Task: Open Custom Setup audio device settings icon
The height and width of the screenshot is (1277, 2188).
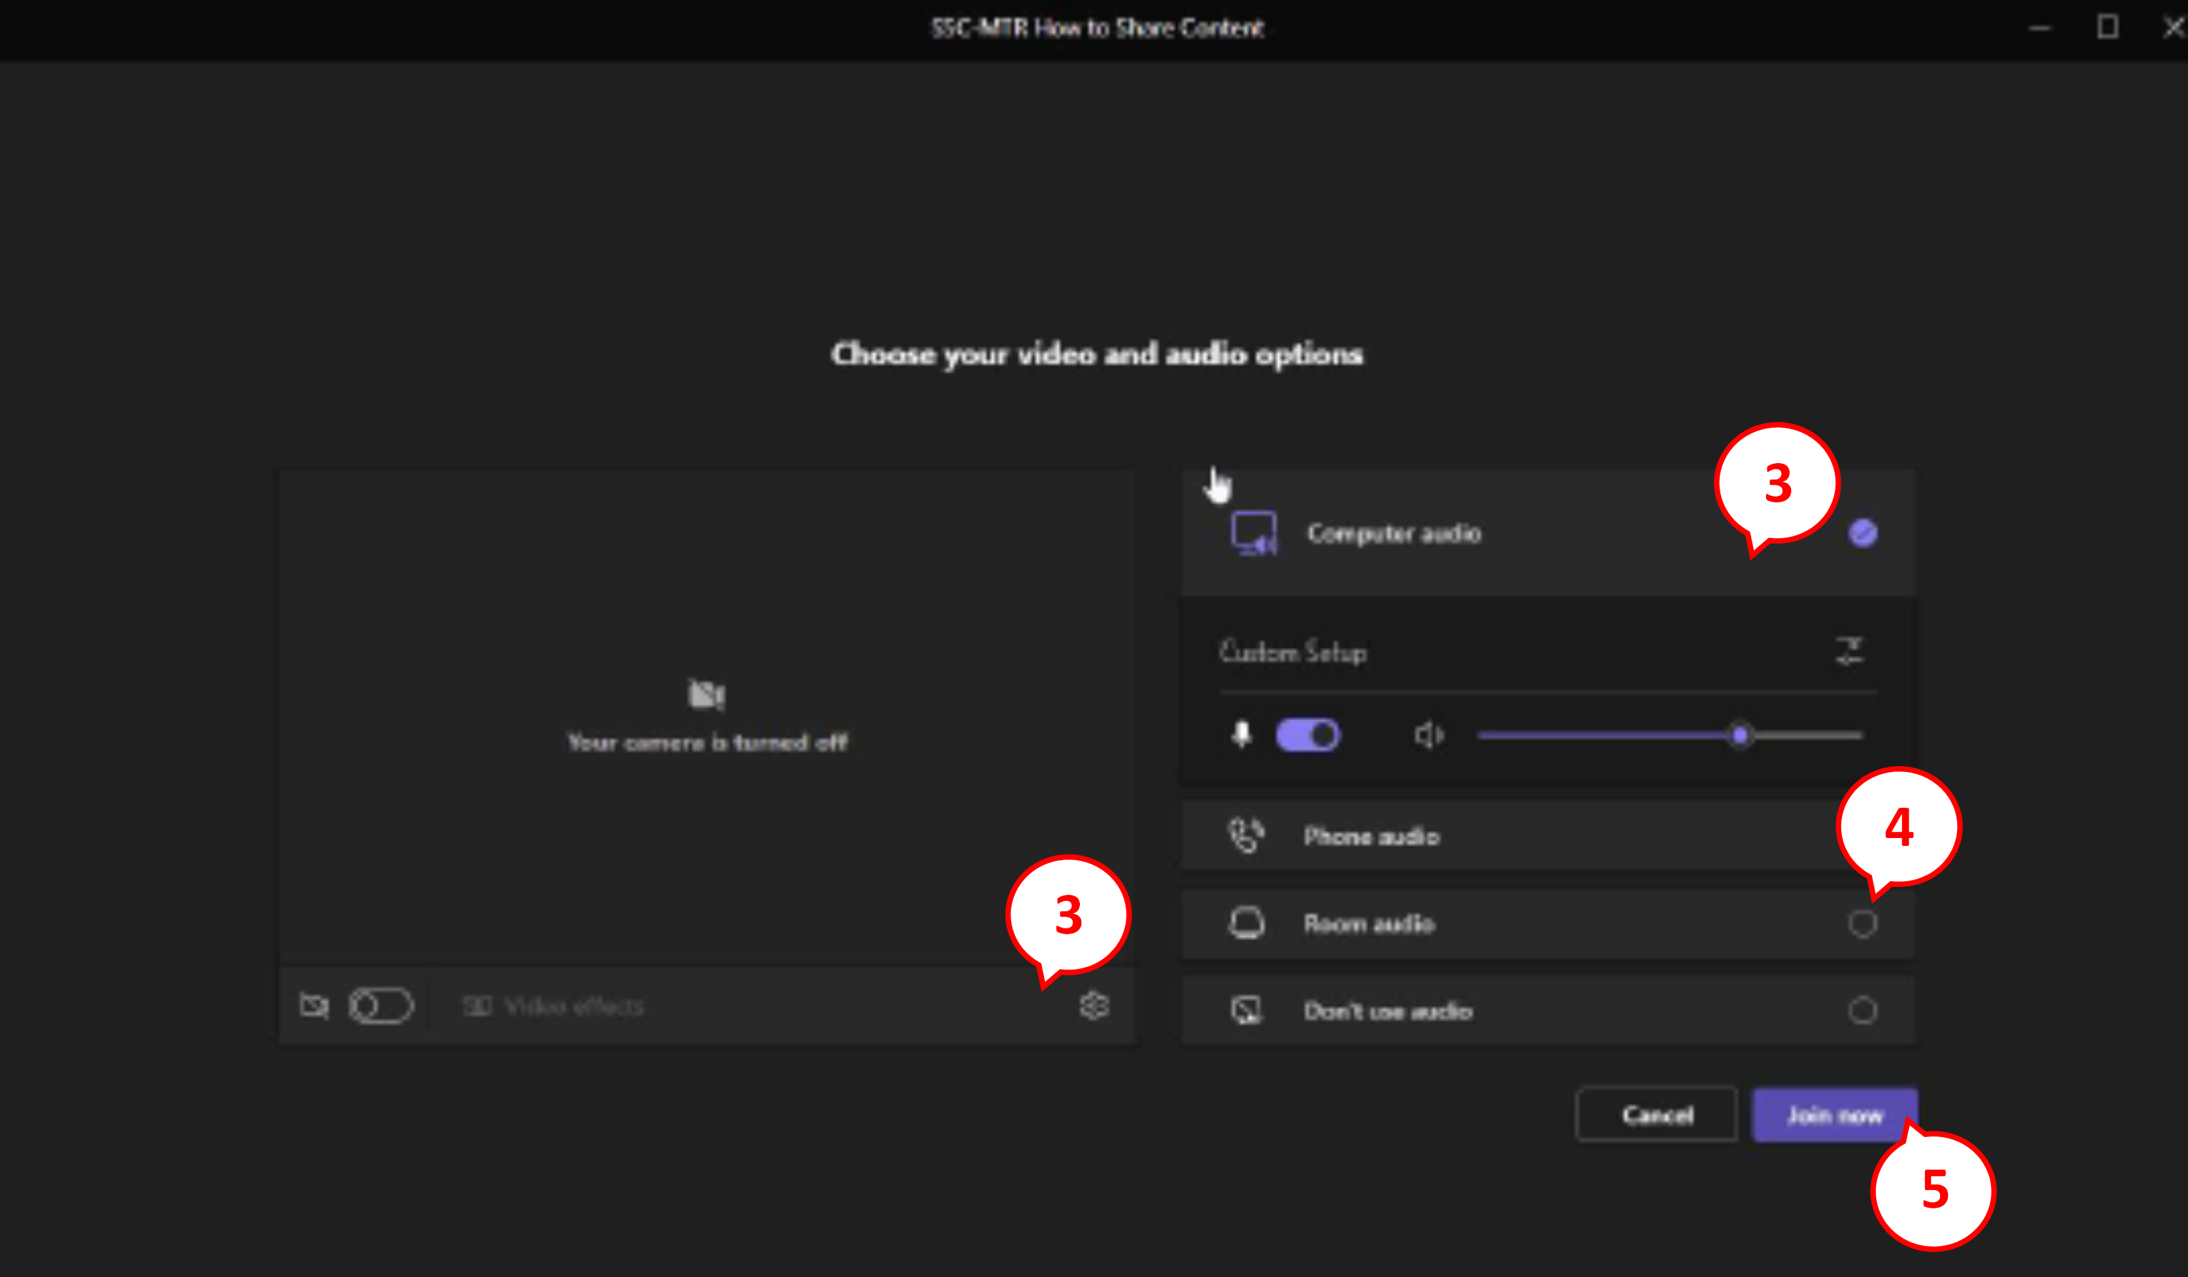Action: pyautogui.click(x=1849, y=651)
